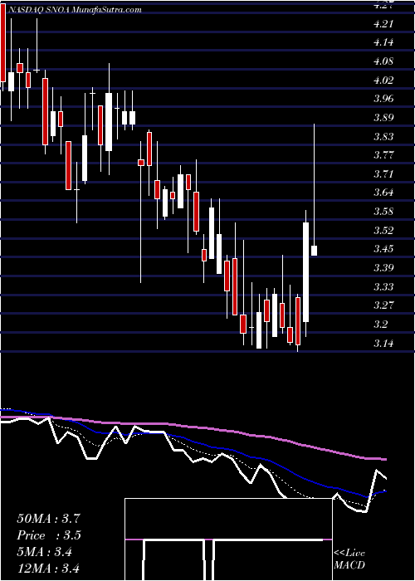Click the 3.58 price axis label
Screen dimensions: 415x581
[x=383, y=212]
